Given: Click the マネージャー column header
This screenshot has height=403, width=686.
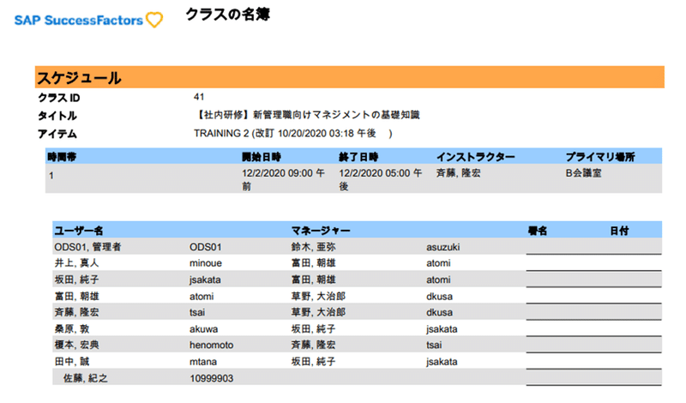Looking at the screenshot, I should pyautogui.click(x=321, y=231).
